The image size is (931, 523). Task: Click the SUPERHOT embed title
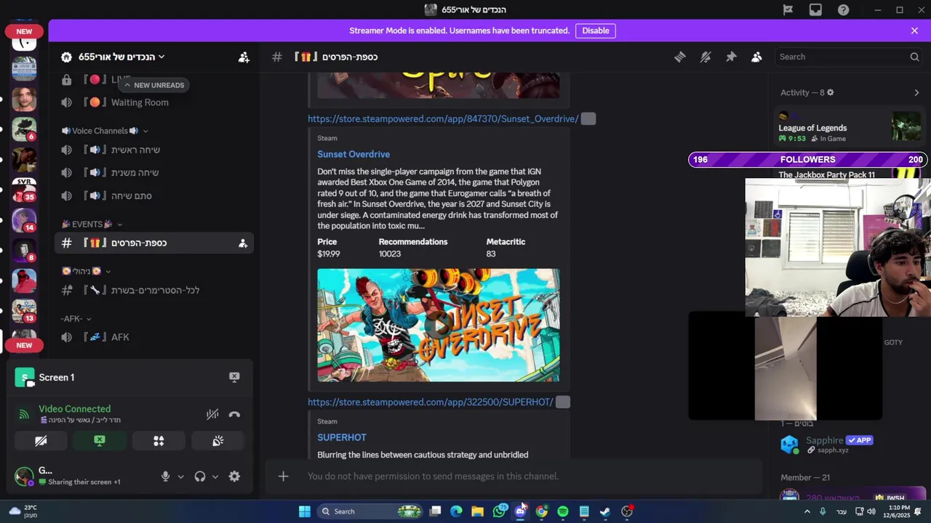click(x=342, y=437)
